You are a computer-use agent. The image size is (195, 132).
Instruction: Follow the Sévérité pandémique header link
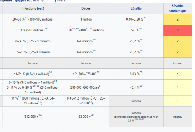(x=178, y=9)
